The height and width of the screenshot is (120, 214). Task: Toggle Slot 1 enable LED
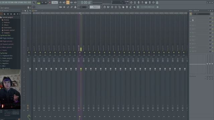[x=213, y=18]
